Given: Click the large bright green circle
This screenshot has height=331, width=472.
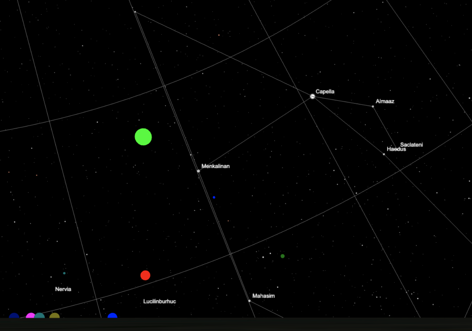Looking at the screenshot, I should 143,137.
